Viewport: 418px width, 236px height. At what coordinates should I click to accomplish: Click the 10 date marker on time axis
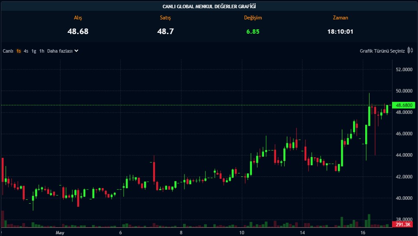241,233
